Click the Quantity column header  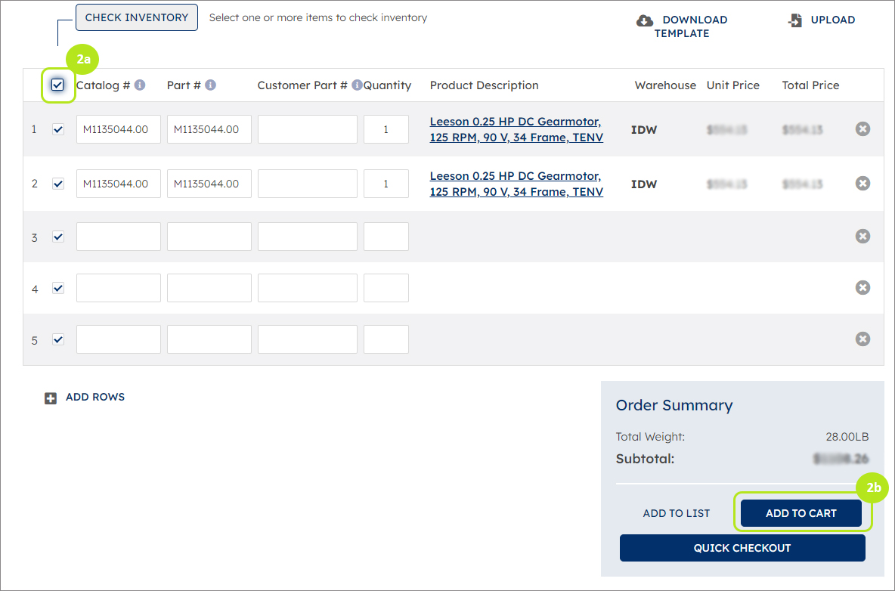388,85
